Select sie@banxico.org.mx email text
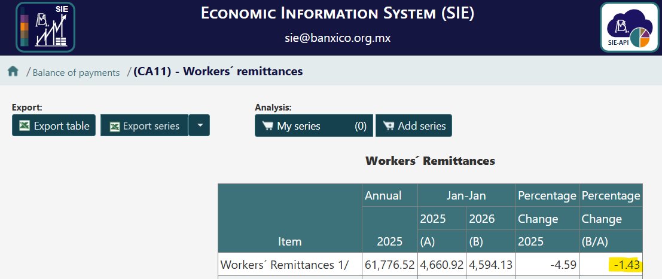This screenshot has height=279, width=662. [x=337, y=38]
